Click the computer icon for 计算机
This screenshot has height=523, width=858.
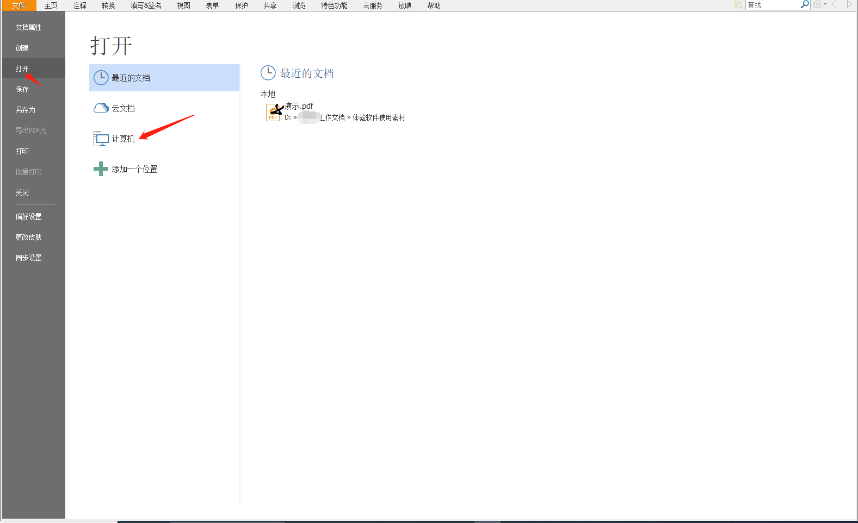point(101,139)
